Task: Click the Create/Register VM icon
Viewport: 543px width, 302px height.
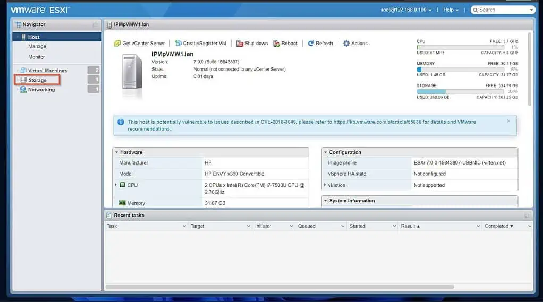Action: 178,44
